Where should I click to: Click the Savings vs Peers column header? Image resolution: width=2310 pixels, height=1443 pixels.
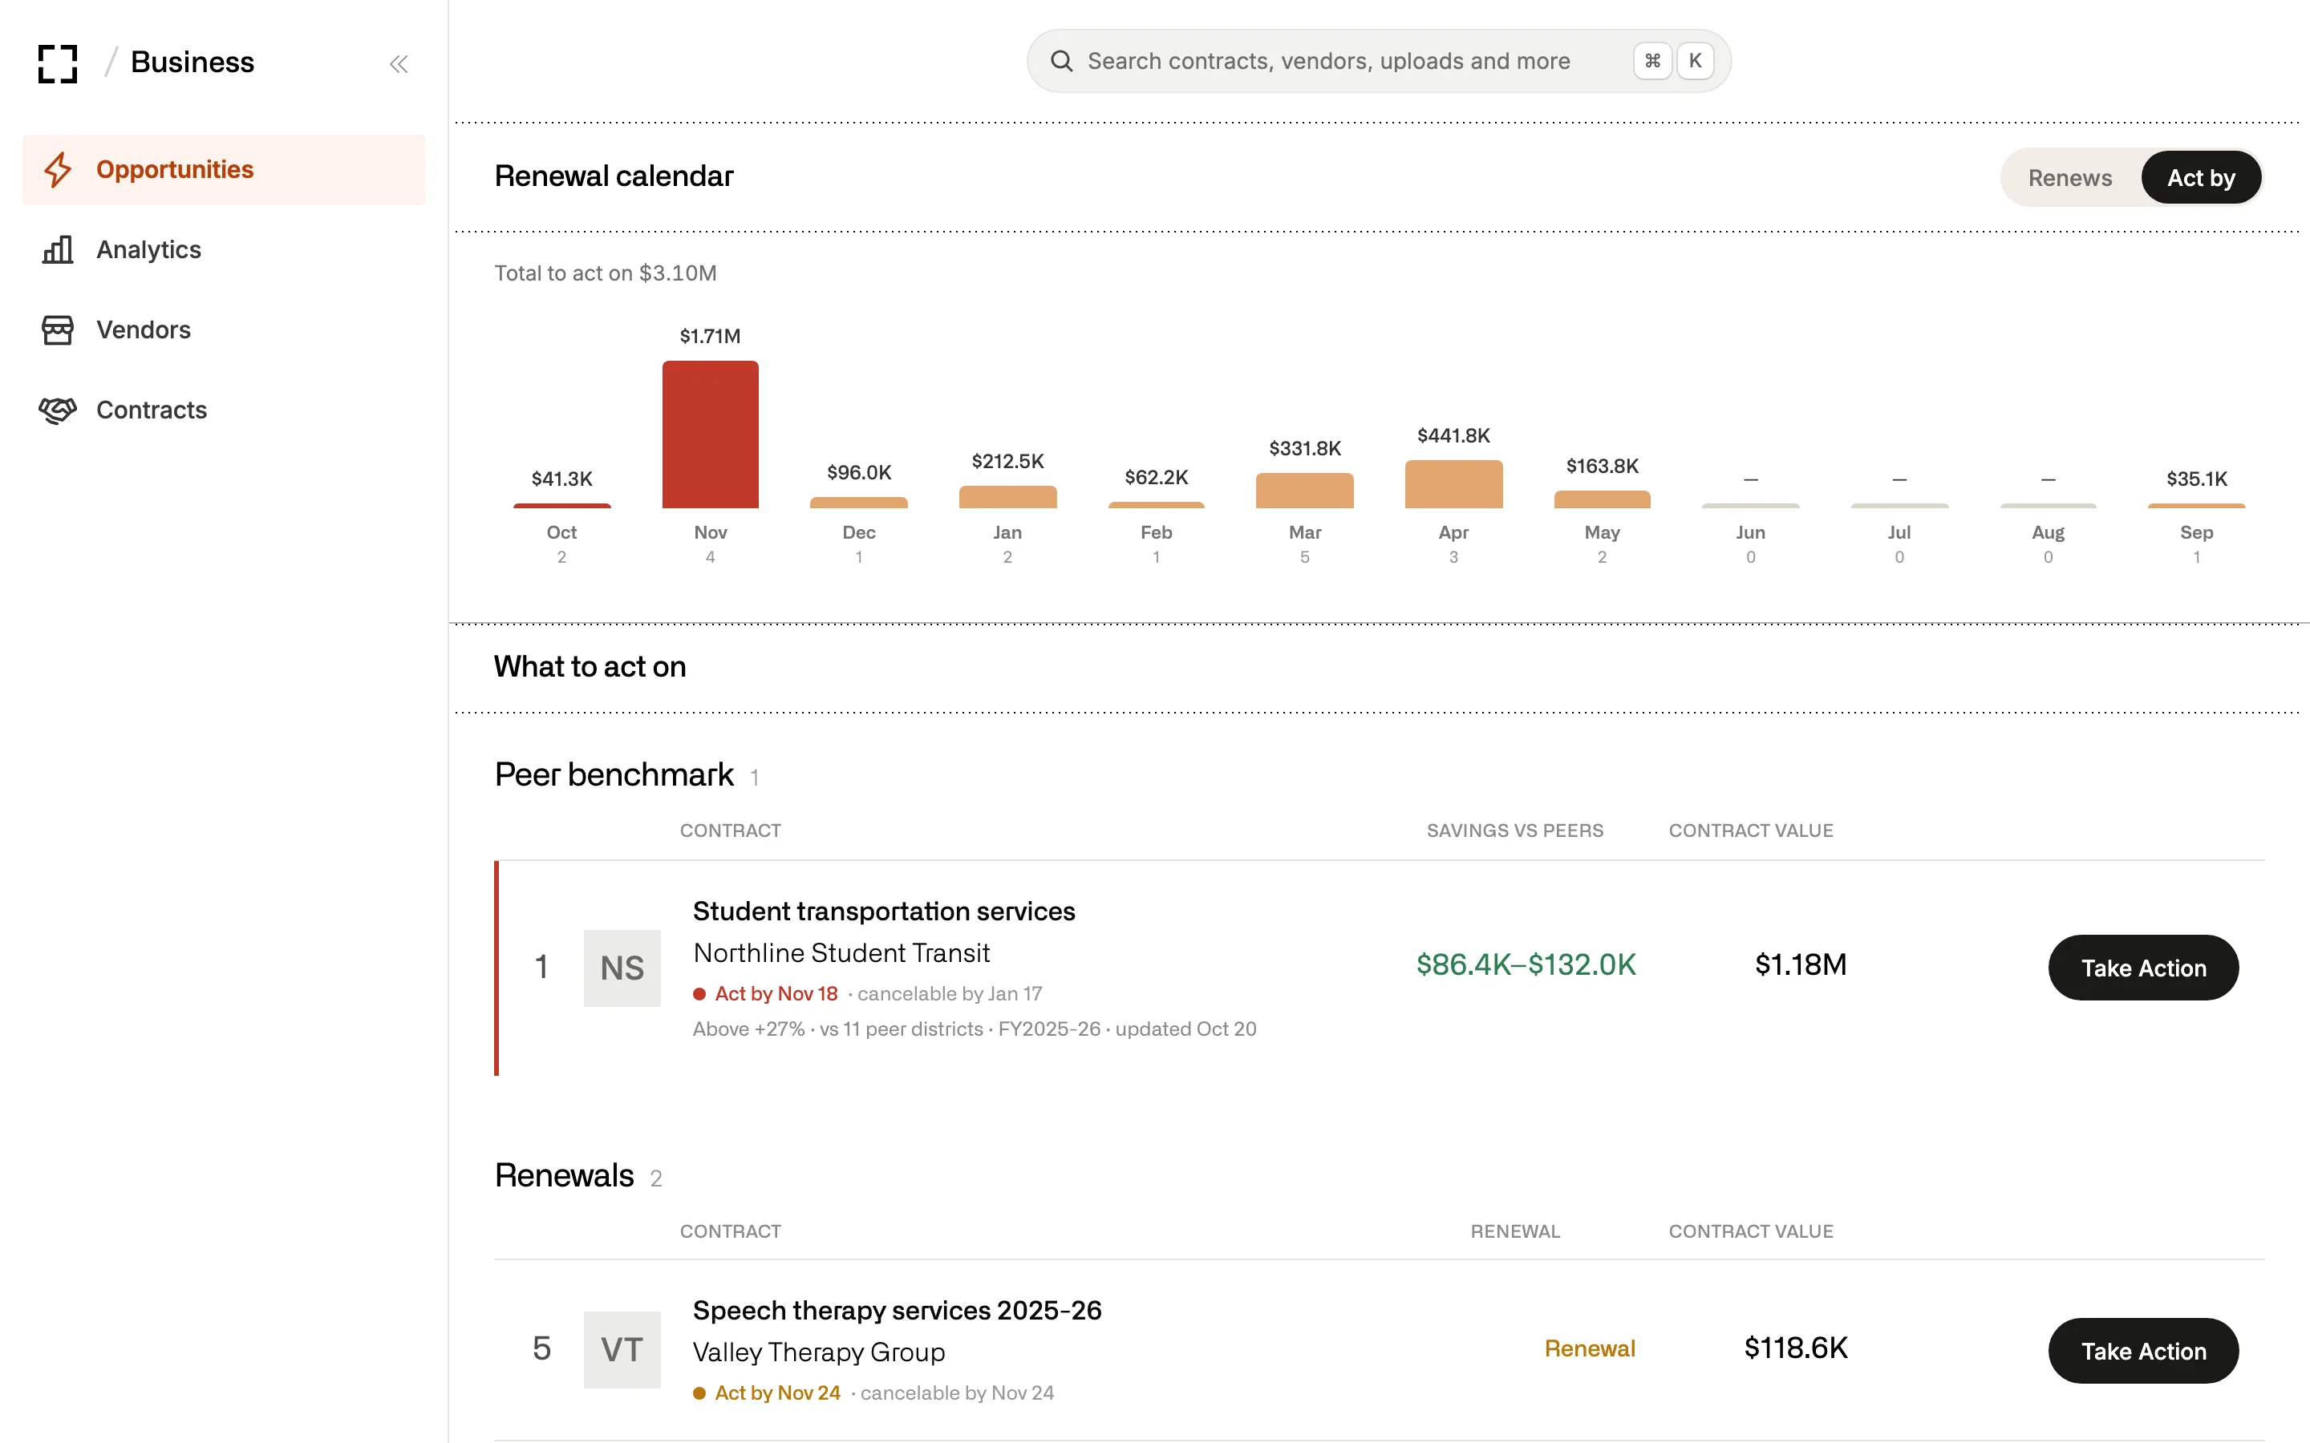pyautogui.click(x=1515, y=831)
